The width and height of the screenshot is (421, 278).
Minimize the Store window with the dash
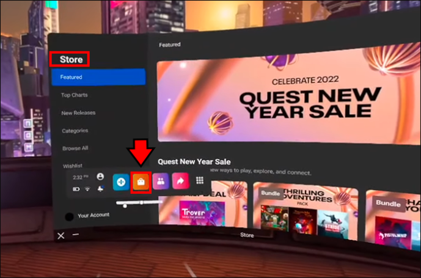coord(76,235)
